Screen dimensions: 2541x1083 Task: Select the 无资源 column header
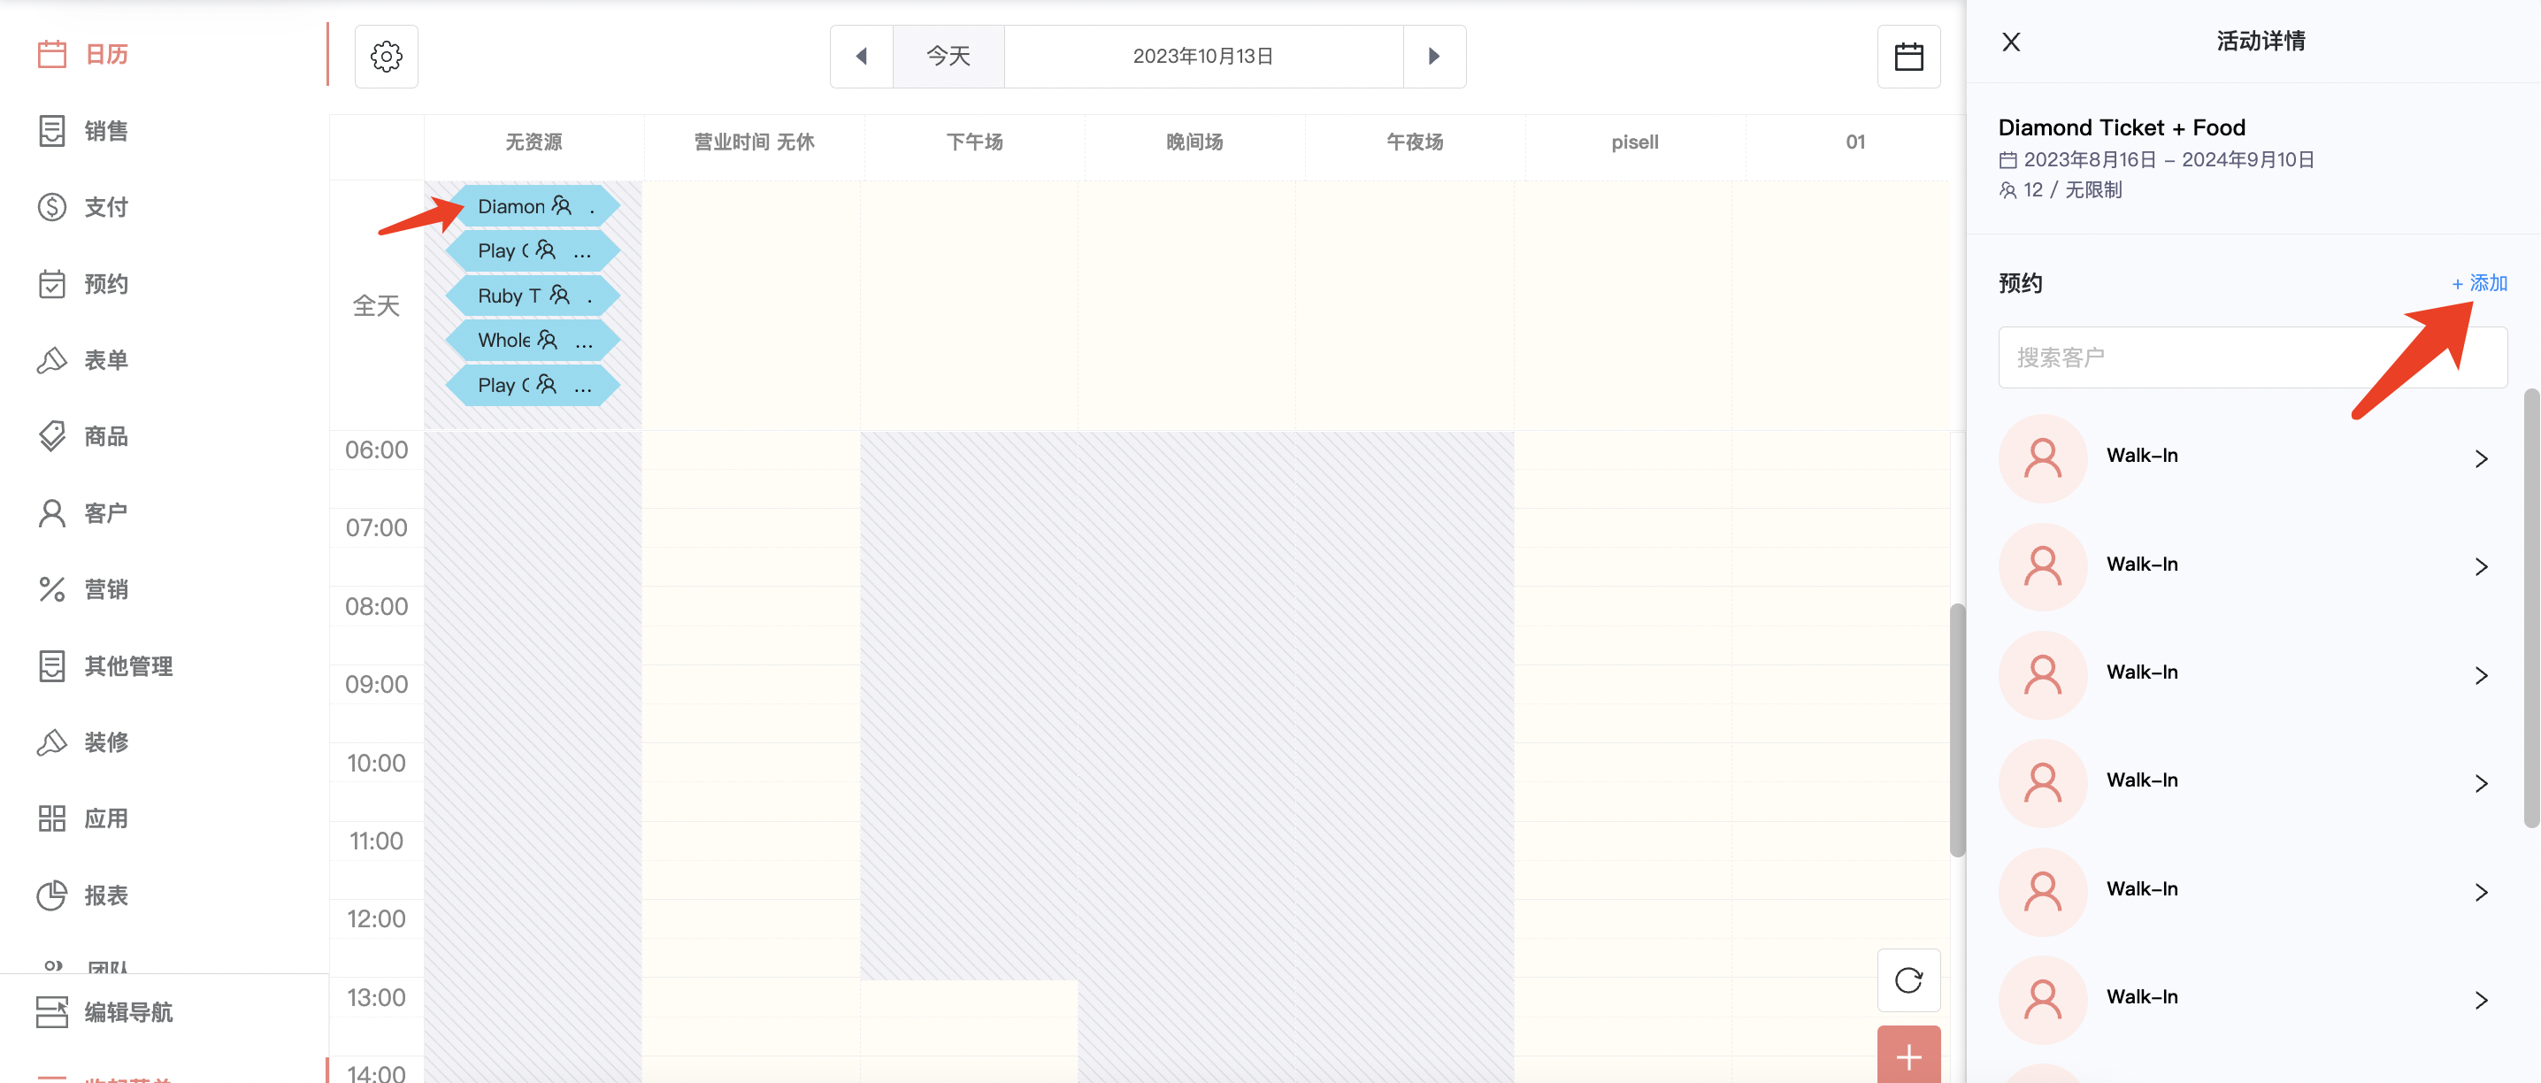pyautogui.click(x=534, y=142)
